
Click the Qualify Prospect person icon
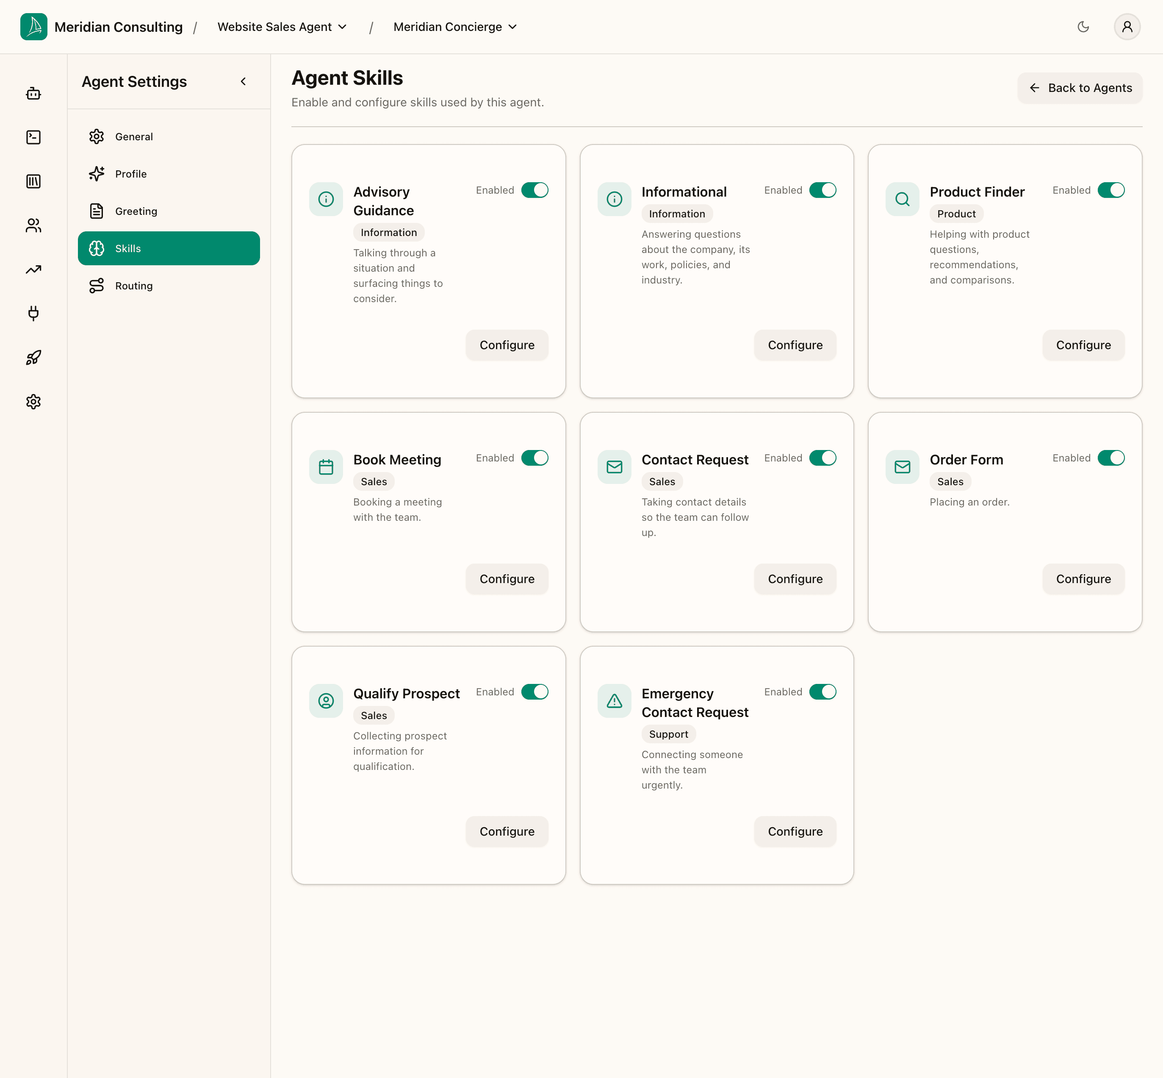[x=326, y=701]
